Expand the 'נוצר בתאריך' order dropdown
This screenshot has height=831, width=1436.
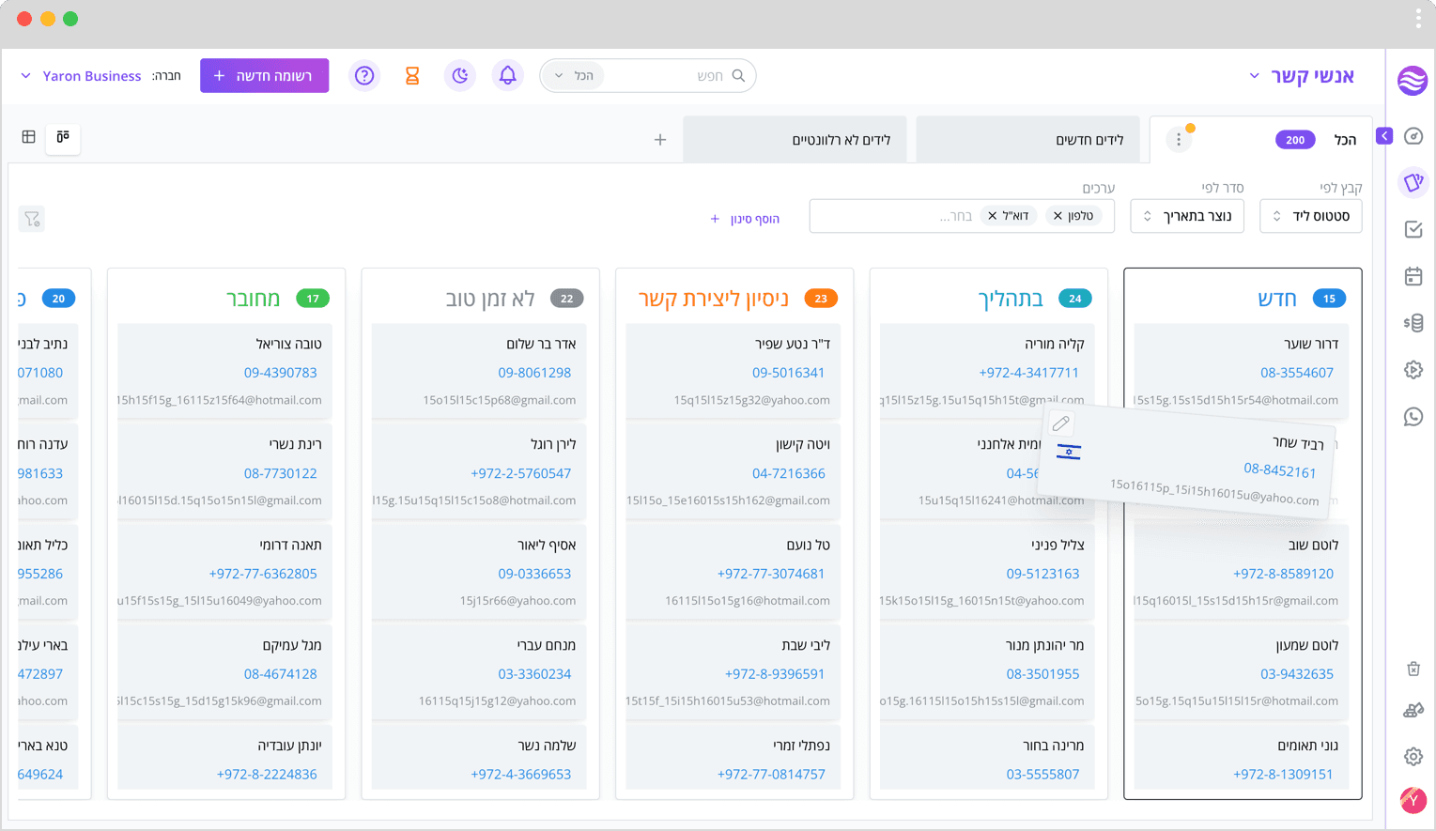pos(1186,216)
